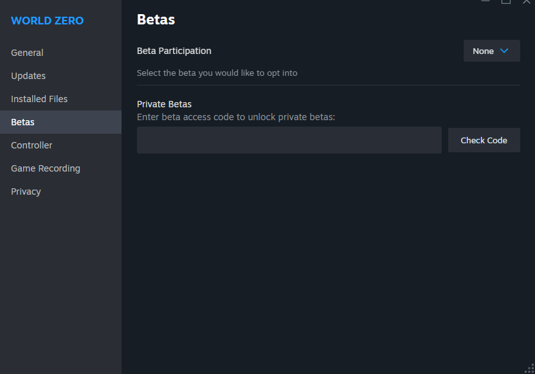535x374 pixels.
Task: Open the Beta Participation None dropdown
Action: tap(492, 51)
